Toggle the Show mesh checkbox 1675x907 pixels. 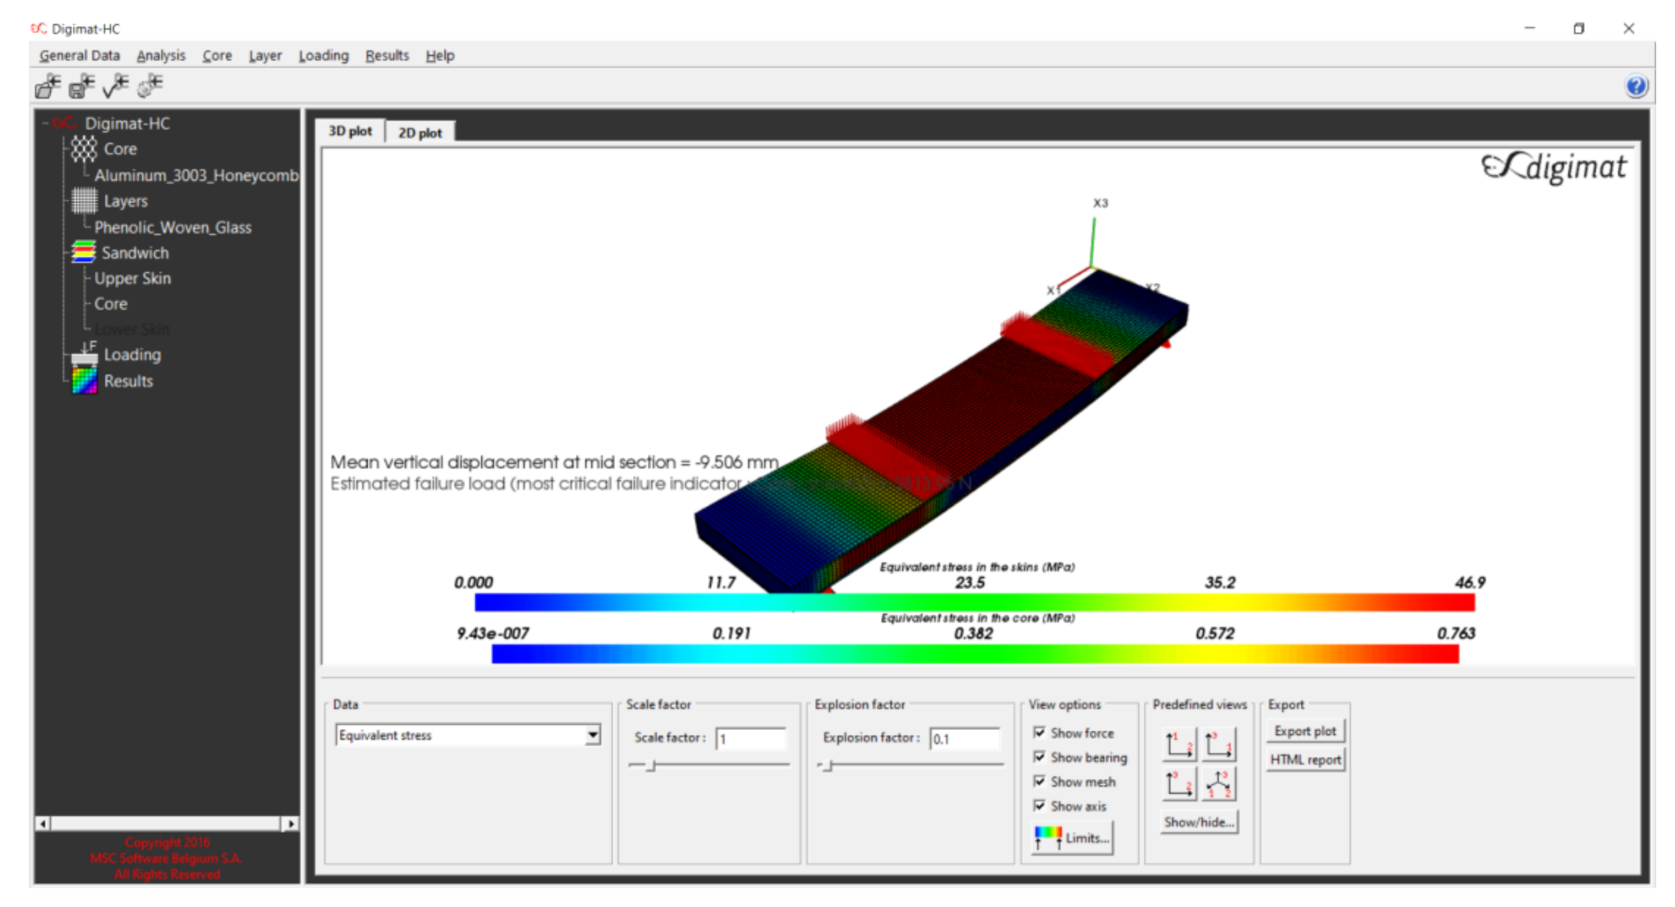pyautogui.click(x=1039, y=782)
